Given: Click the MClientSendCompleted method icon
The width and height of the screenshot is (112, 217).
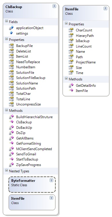Looking at the screenshot, I should pyautogui.click(x=11, y=149).
